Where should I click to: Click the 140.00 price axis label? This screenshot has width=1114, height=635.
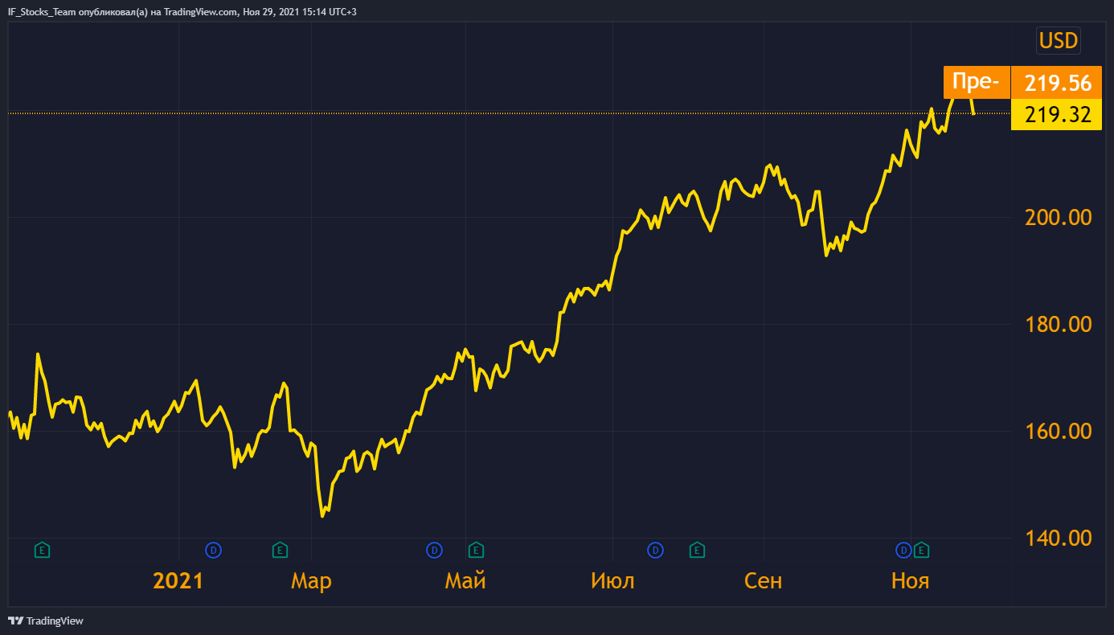pos(1057,538)
